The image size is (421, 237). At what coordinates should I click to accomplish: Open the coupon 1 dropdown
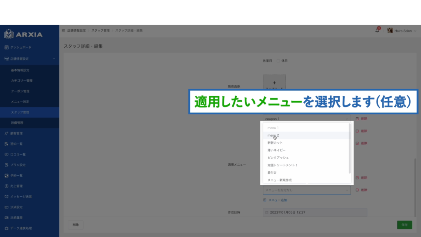tap(307, 119)
